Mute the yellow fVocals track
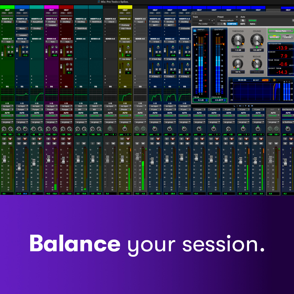 point(128,143)
